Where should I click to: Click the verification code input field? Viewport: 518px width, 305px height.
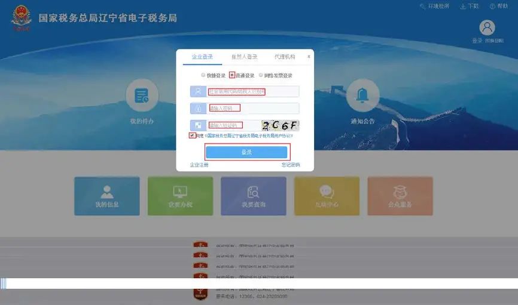pyautogui.click(x=233, y=125)
